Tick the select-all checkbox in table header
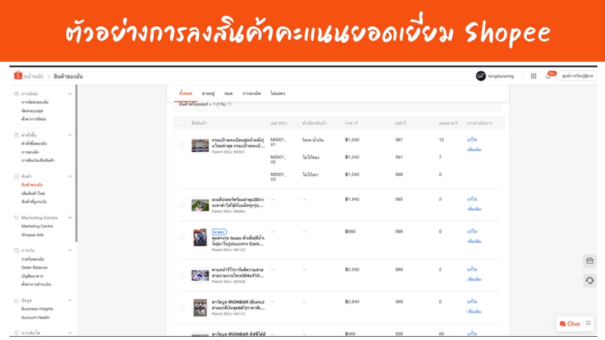 (181, 123)
